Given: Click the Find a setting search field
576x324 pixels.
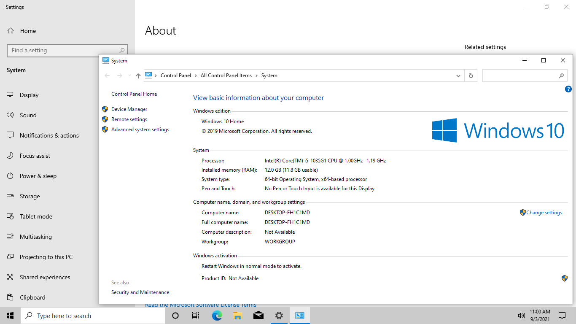Looking at the screenshot, I should tap(63, 50).
